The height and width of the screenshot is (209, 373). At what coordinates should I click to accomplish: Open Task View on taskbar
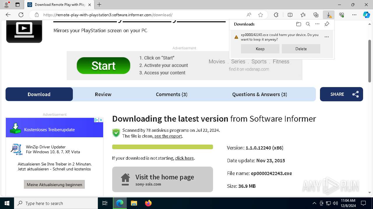click(105, 203)
